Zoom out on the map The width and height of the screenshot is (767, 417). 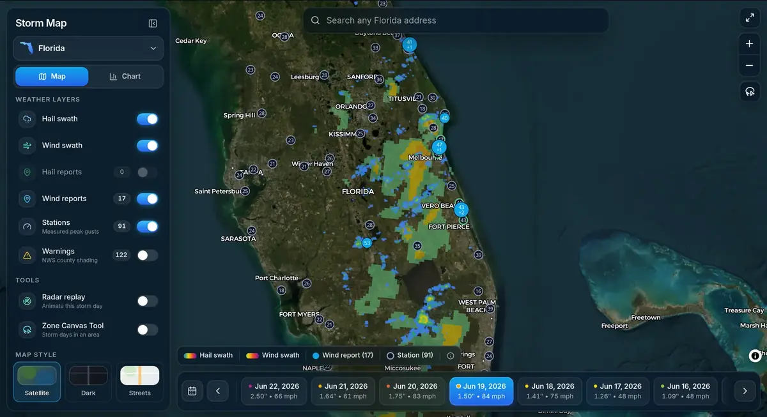click(x=749, y=66)
